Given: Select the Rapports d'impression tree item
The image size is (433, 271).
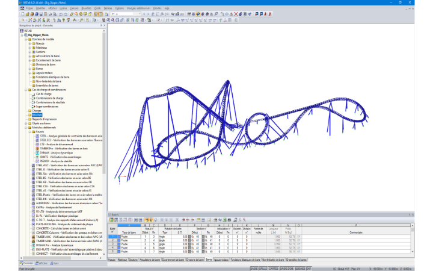Looking at the screenshot, I should [x=44, y=119].
